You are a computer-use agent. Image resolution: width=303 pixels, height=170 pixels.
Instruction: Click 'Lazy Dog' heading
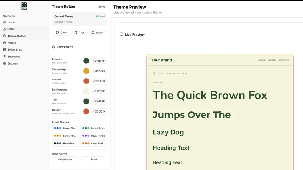[168, 132]
